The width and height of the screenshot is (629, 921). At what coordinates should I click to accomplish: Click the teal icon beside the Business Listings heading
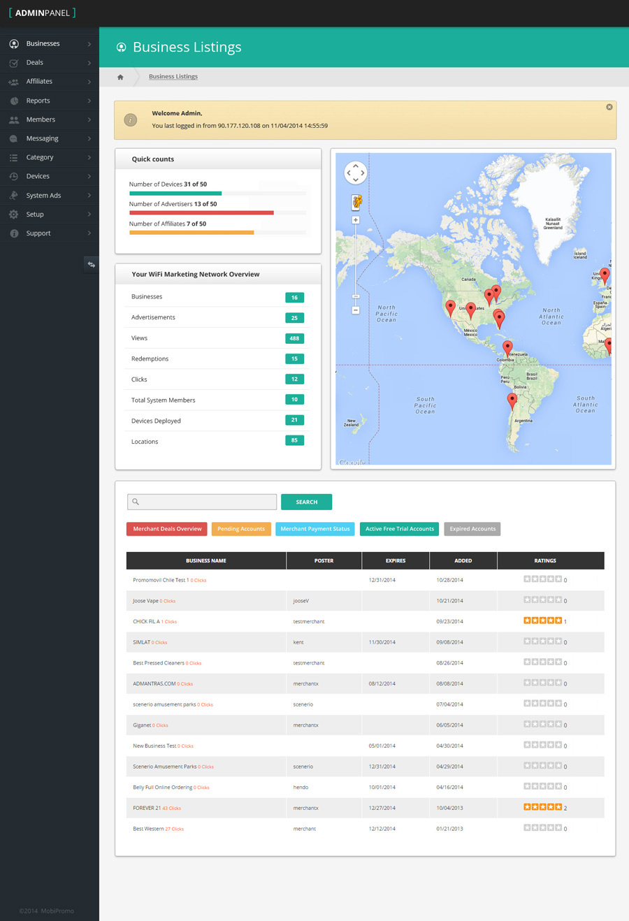(x=121, y=48)
